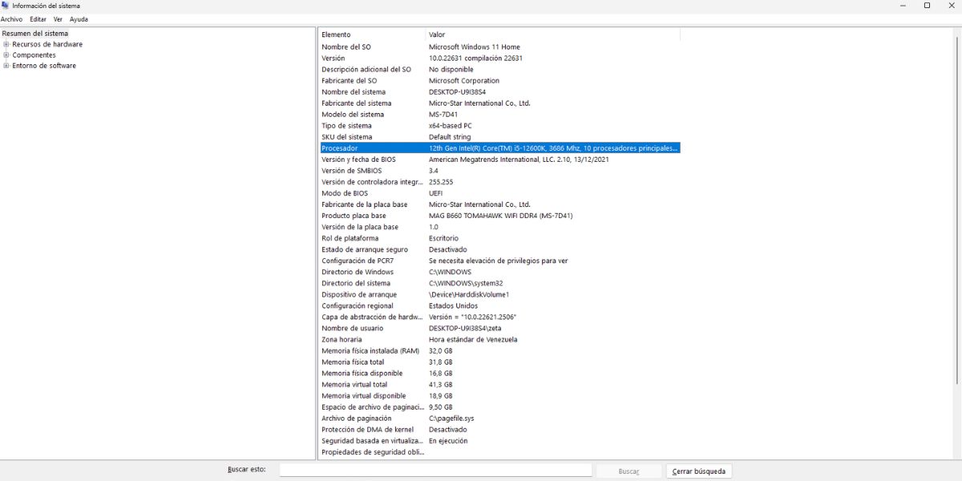This screenshot has width=962, height=481.
Task: Select Modo de BIOS row
Action: [499, 193]
